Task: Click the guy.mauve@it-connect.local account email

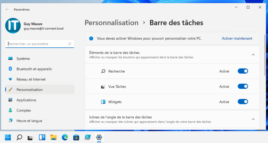Action: pos(44,29)
